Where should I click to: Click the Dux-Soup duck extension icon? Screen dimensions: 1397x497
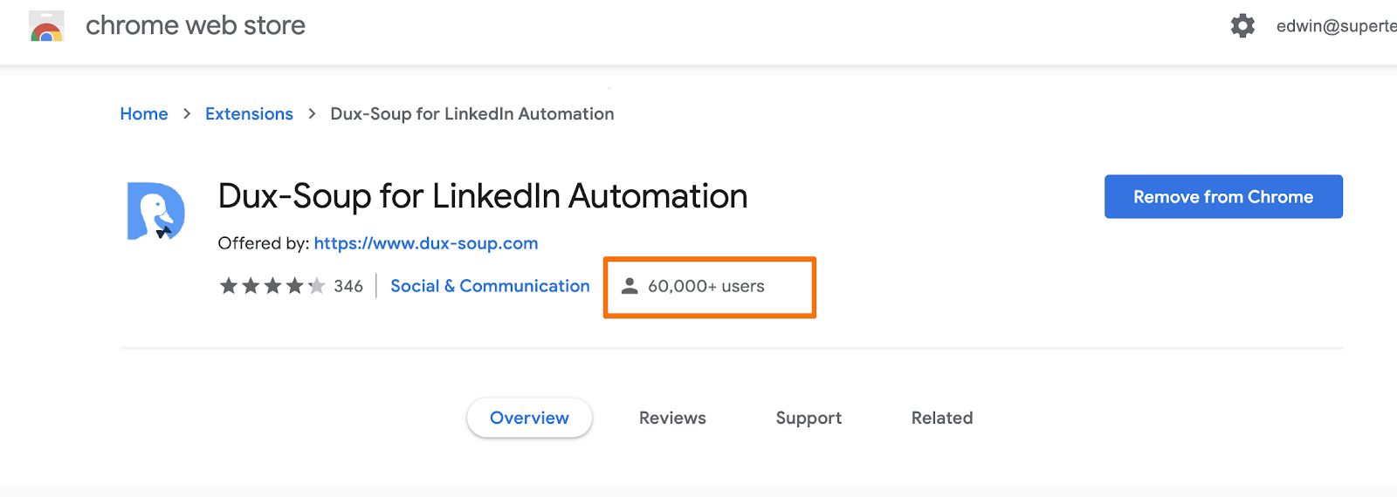[x=156, y=210]
